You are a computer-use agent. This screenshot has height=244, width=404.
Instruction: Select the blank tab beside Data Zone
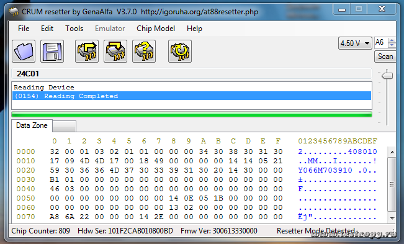[x=64, y=126]
